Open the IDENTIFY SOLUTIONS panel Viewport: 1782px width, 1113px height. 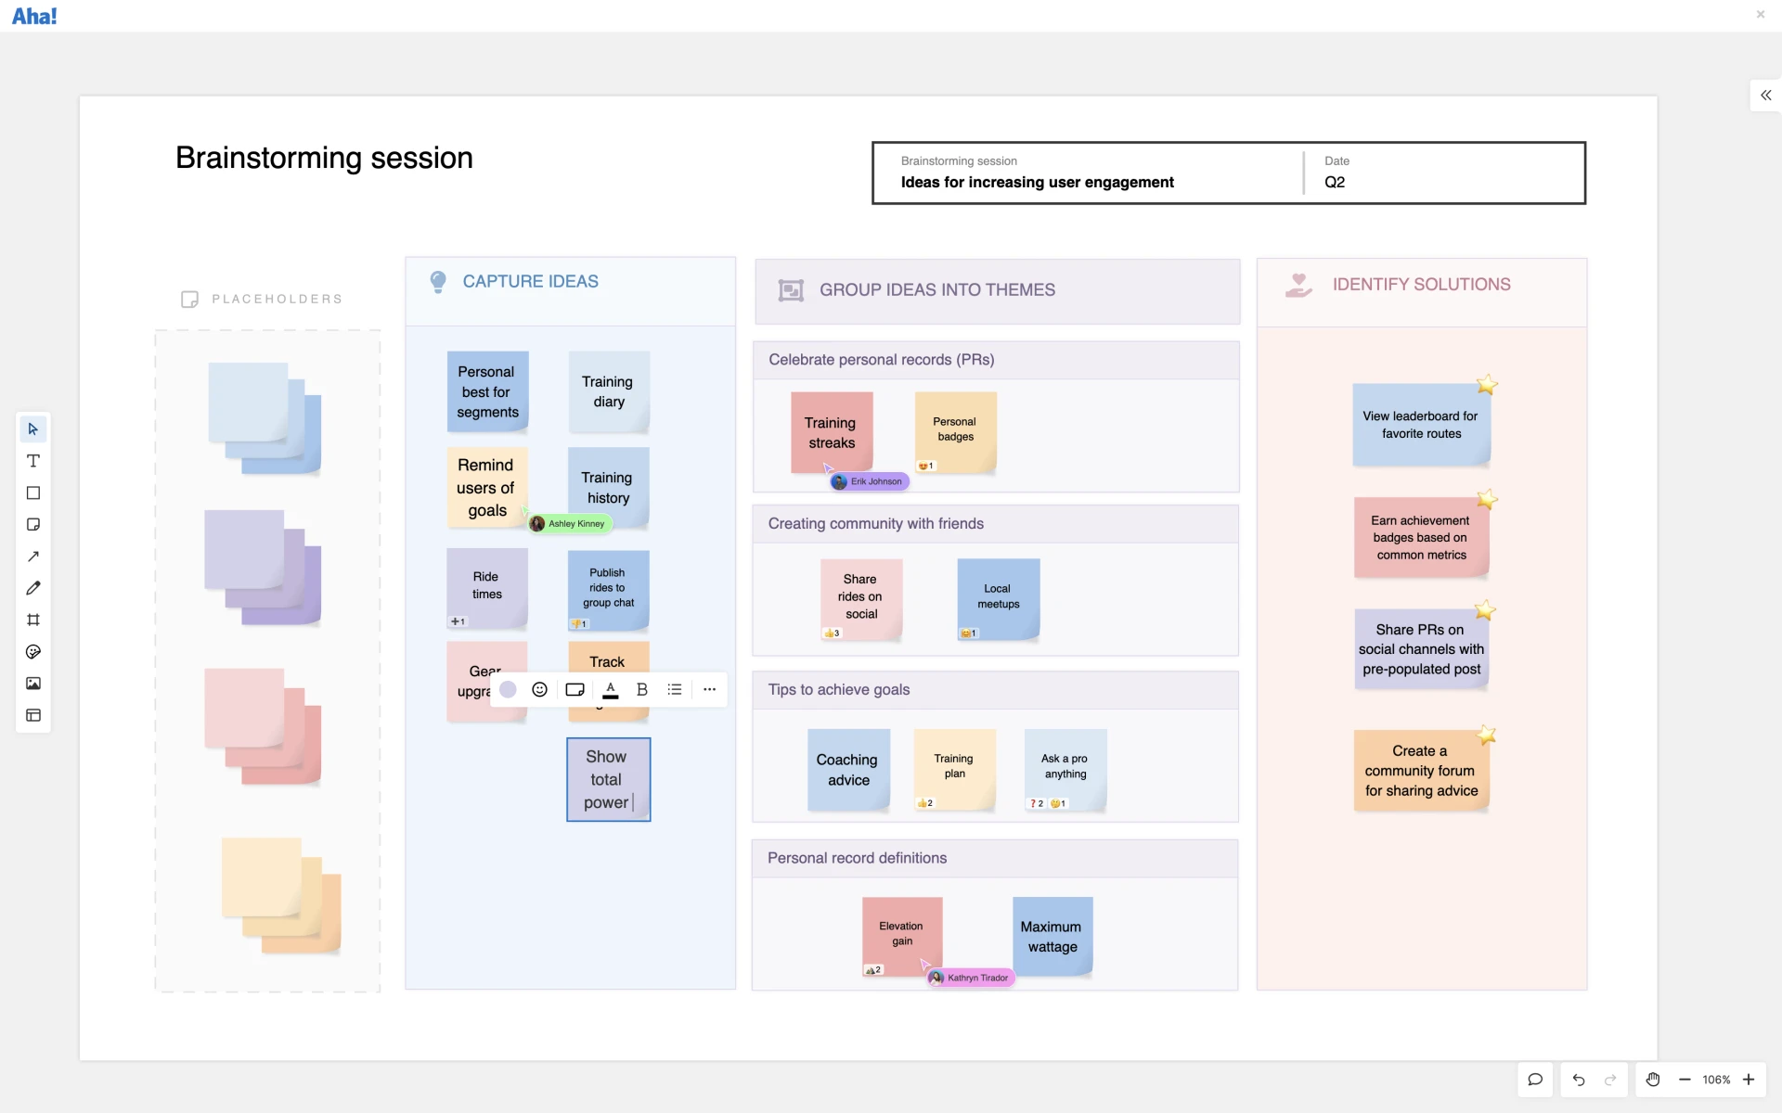[1420, 284]
